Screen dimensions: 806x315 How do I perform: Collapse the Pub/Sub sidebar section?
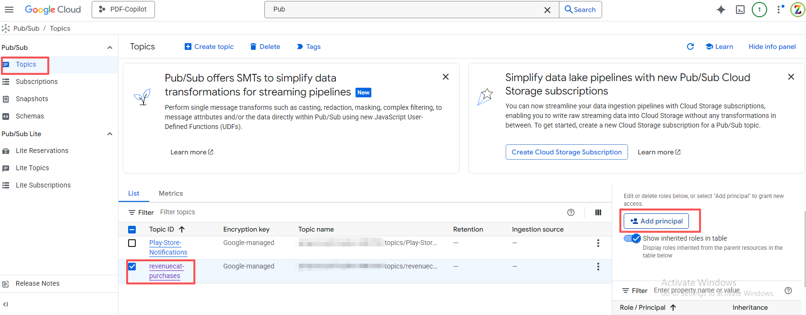tap(110, 47)
